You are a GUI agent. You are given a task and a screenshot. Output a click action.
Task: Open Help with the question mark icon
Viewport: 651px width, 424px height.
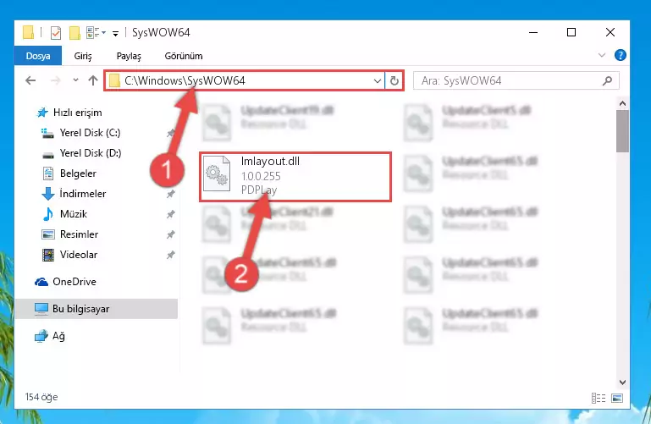(620, 55)
